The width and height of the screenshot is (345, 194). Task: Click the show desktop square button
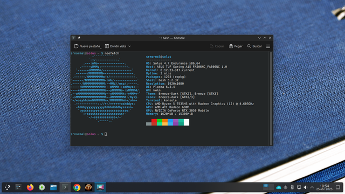(338, 188)
